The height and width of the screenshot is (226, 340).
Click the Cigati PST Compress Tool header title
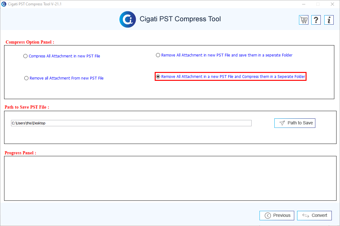180,19
